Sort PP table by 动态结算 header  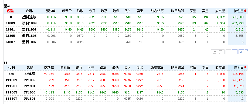tap(157, 68)
